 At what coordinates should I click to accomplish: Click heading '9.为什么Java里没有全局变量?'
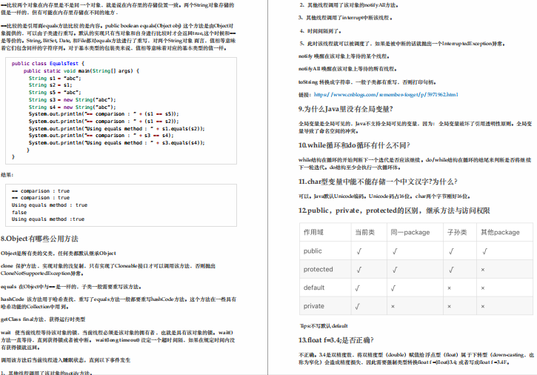click(346, 109)
